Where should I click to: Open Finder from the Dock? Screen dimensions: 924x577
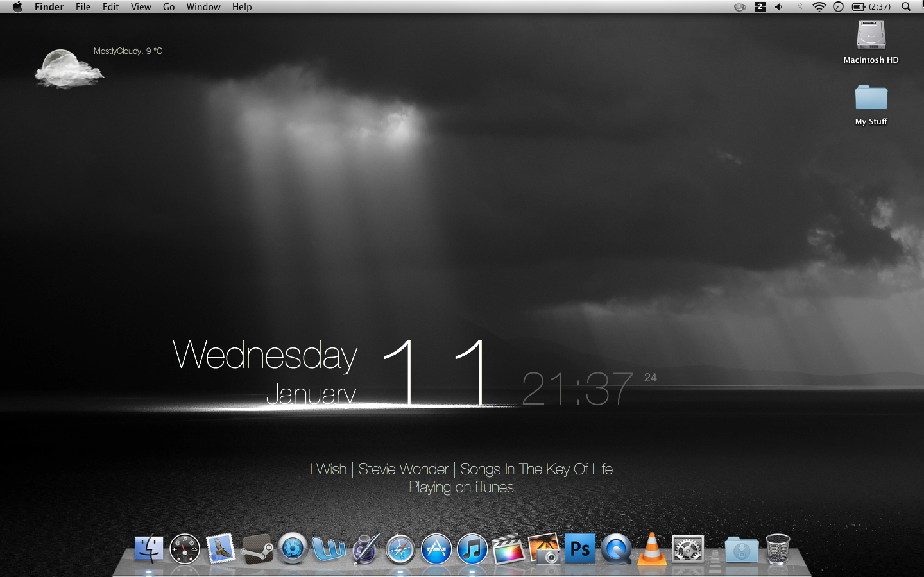(148, 549)
